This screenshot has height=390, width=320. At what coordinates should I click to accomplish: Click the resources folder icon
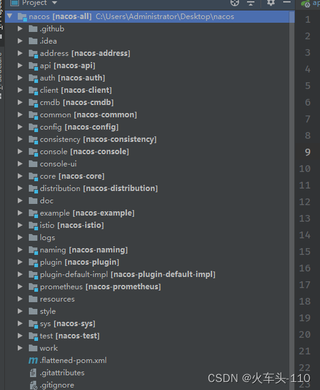tap(33, 298)
